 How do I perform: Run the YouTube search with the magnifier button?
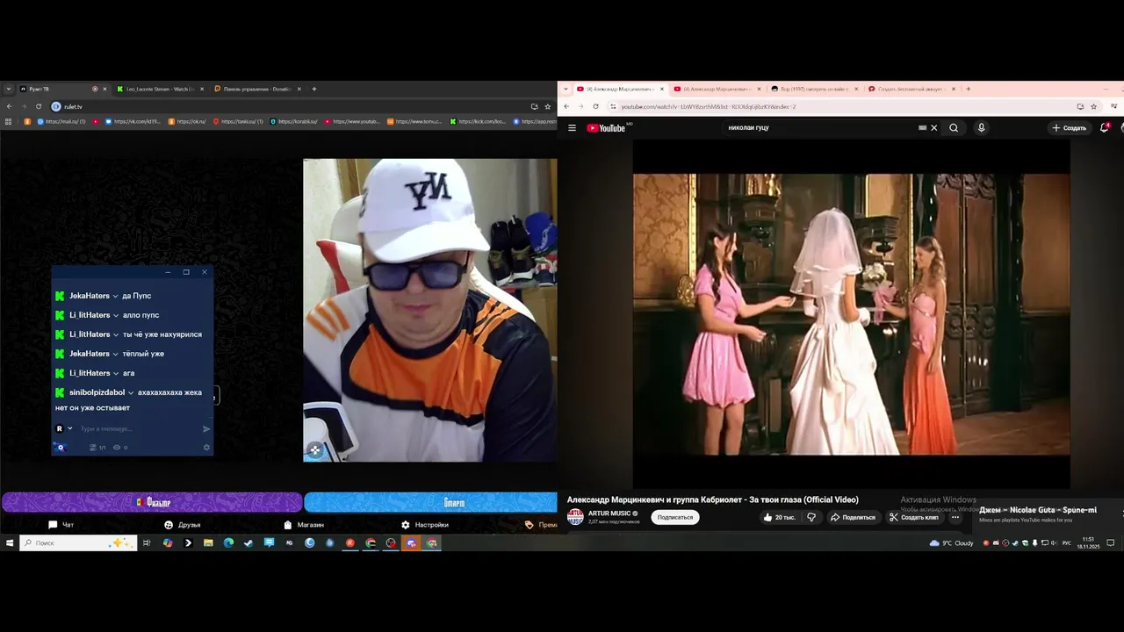click(x=954, y=128)
